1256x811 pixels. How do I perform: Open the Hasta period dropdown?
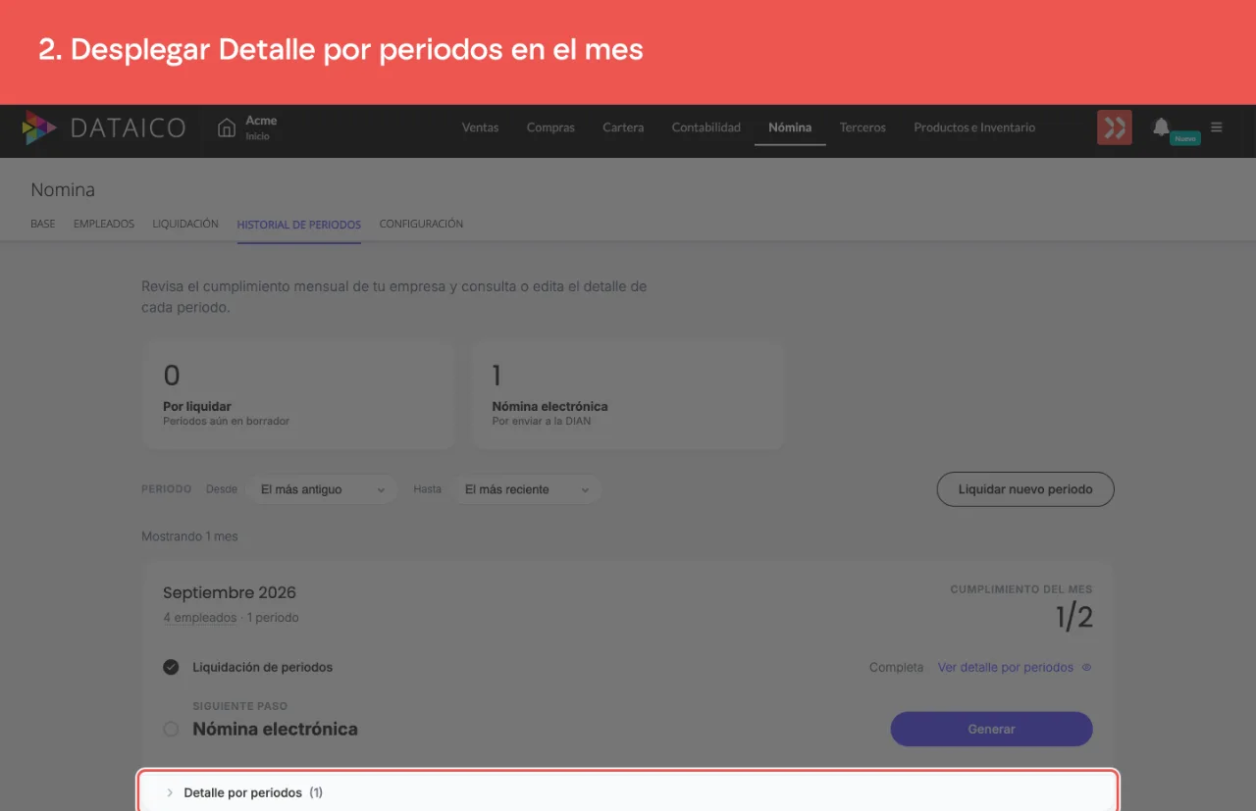pos(527,489)
